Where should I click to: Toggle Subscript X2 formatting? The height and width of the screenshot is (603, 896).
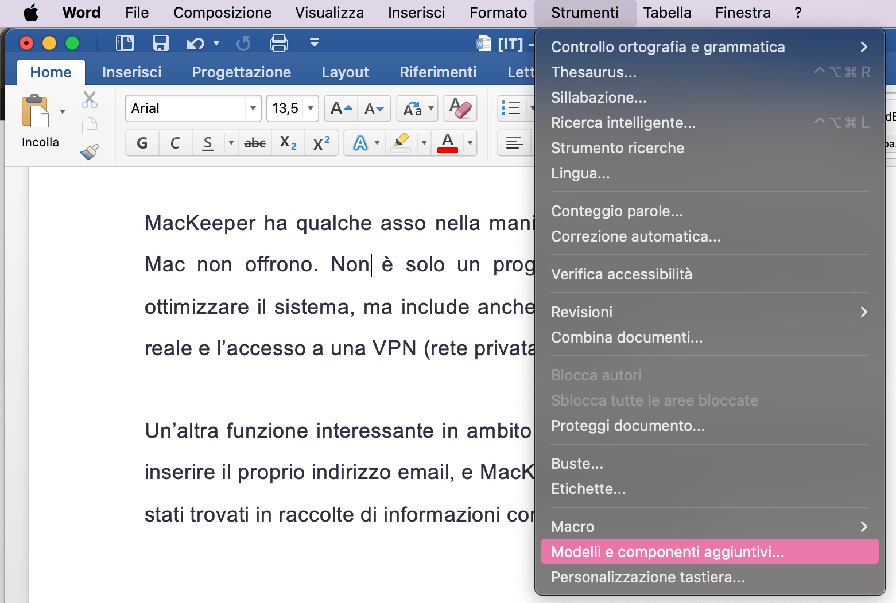coord(288,143)
